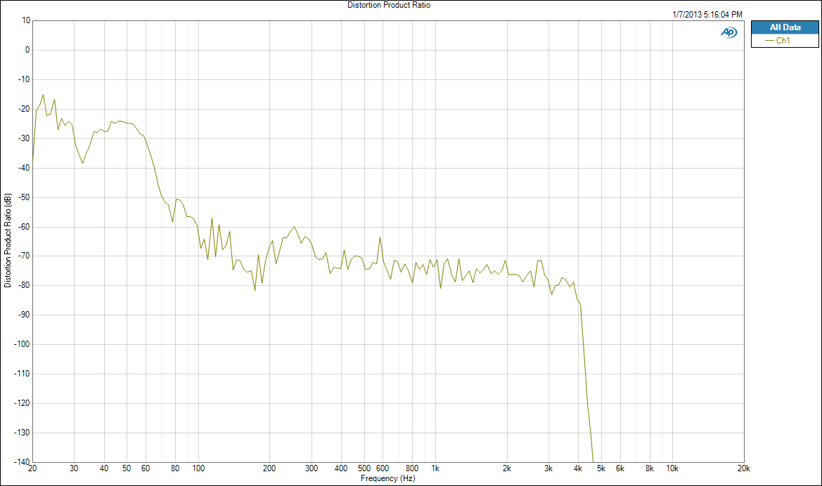Click the -30 dB tick label
The width and height of the screenshot is (822, 486).
[x=24, y=138]
